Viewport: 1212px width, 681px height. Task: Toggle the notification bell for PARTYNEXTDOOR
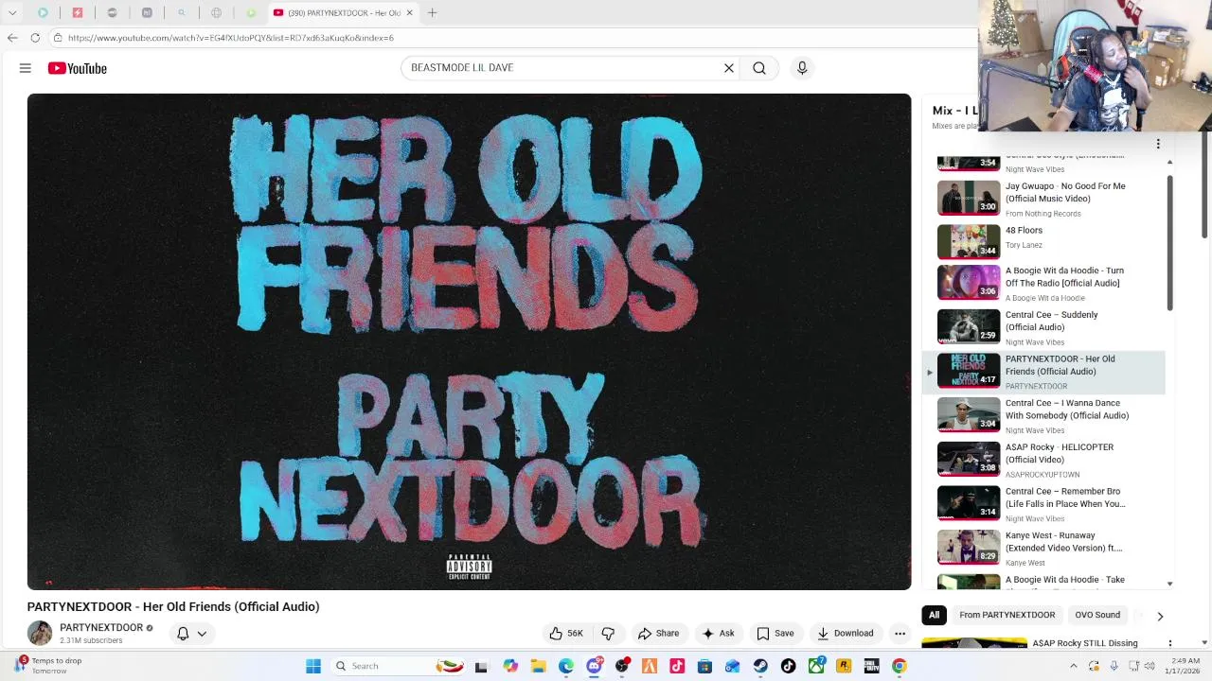coord(183,634)
